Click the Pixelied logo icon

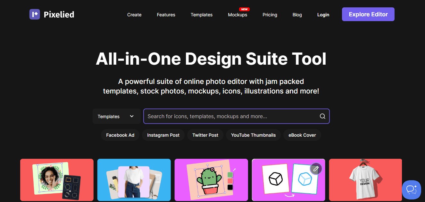click(x=35, y=14)
